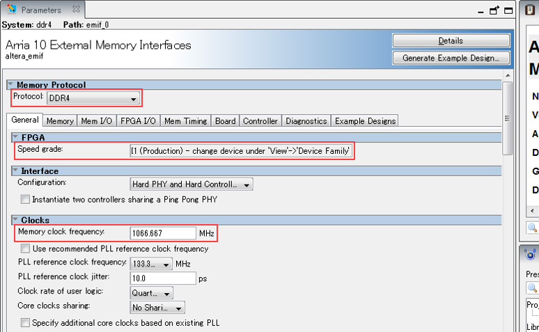Click Generate Example Design button
539x332 pixels.
[x=451, y=58]
